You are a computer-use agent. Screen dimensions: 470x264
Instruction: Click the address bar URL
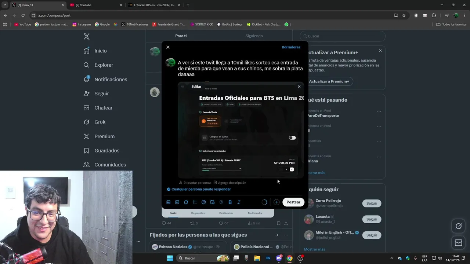click(54, 15)
